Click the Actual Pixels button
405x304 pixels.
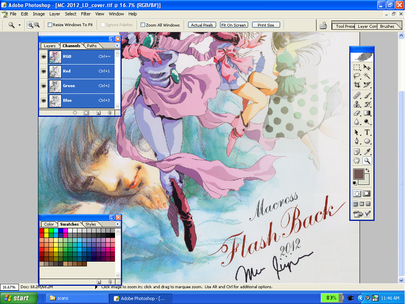click(202, 25)
